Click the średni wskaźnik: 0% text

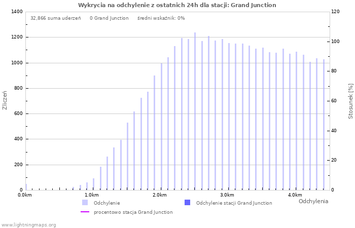click(161, 18)
